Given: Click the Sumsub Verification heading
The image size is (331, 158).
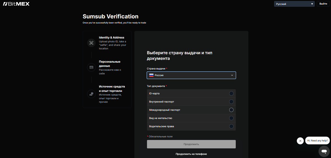Looking at the screenshot, I should (x=111, y=16).
